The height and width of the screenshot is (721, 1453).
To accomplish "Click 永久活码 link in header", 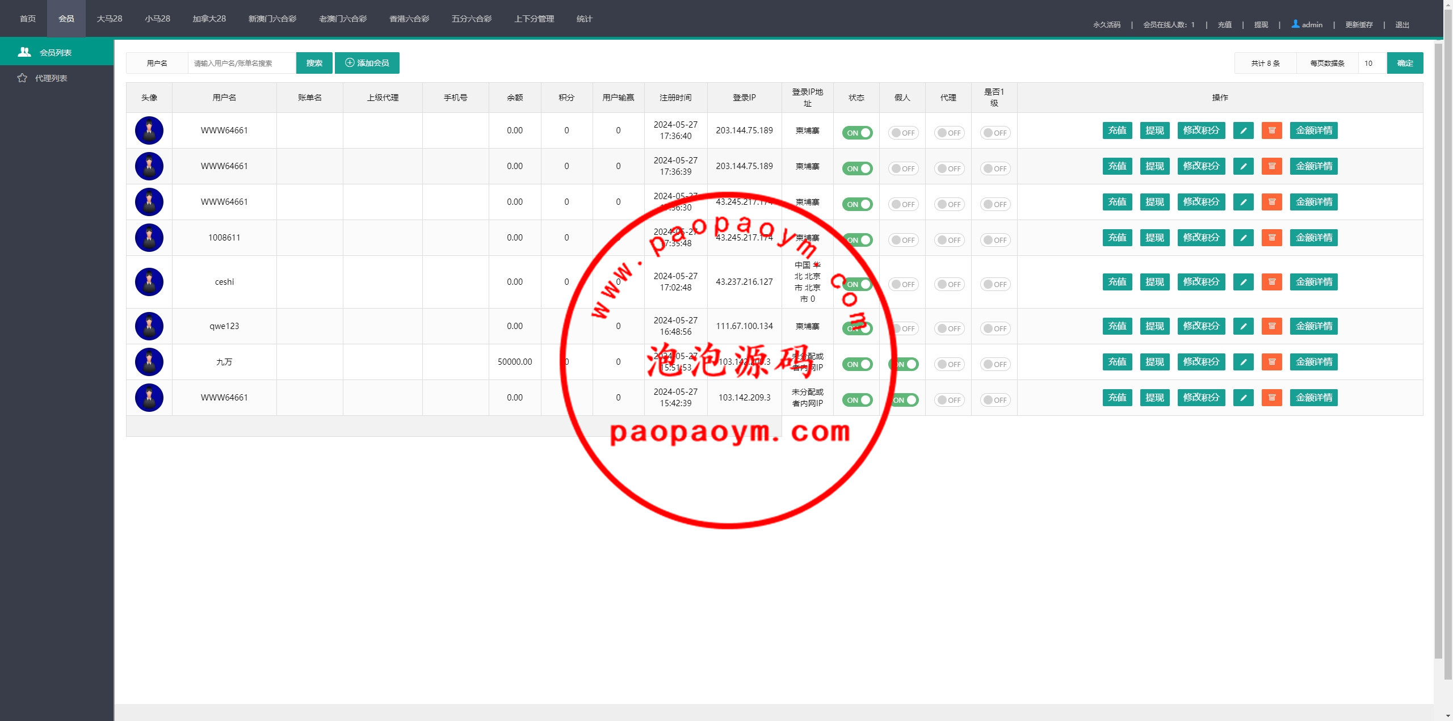I will (1107, 24).
